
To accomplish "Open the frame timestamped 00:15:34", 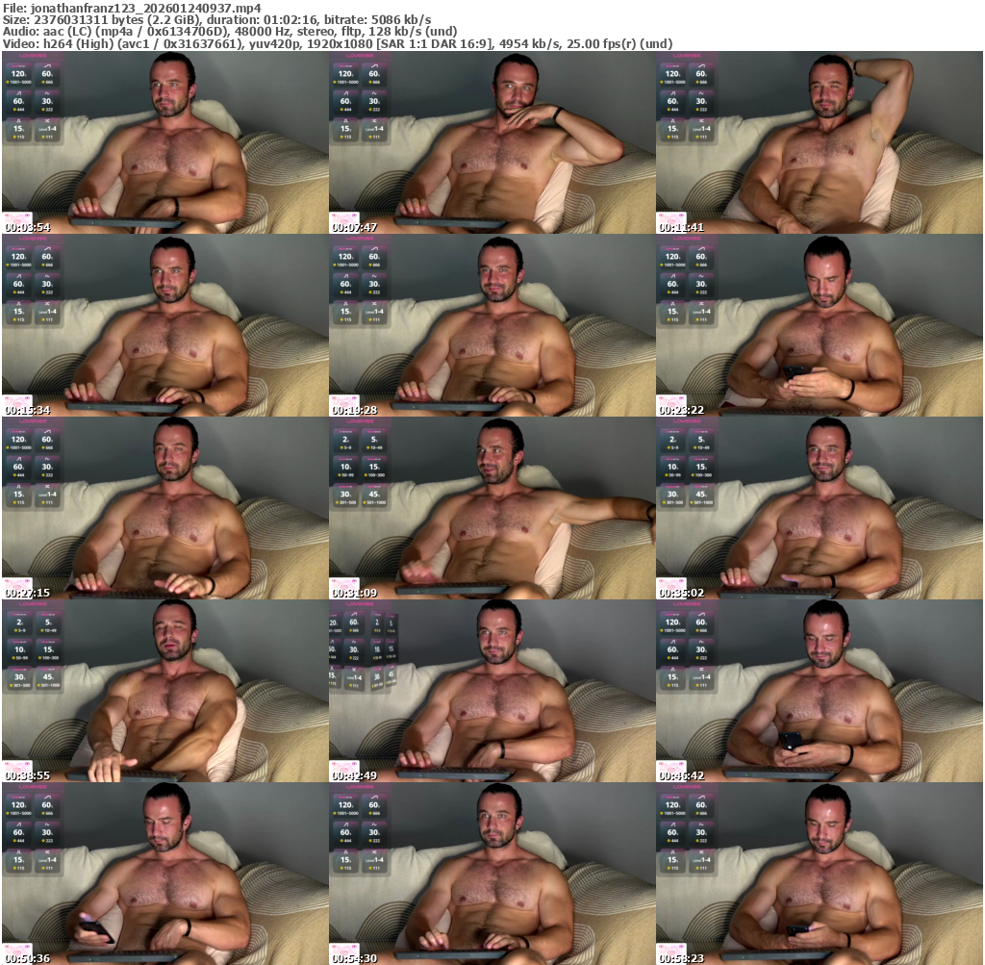I will (x=164, y=325).
